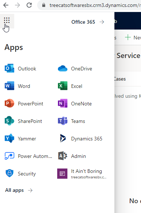141x213 pixels.
Task: Select the Dynamics 365 label
Action: click(x=87, y=139)
